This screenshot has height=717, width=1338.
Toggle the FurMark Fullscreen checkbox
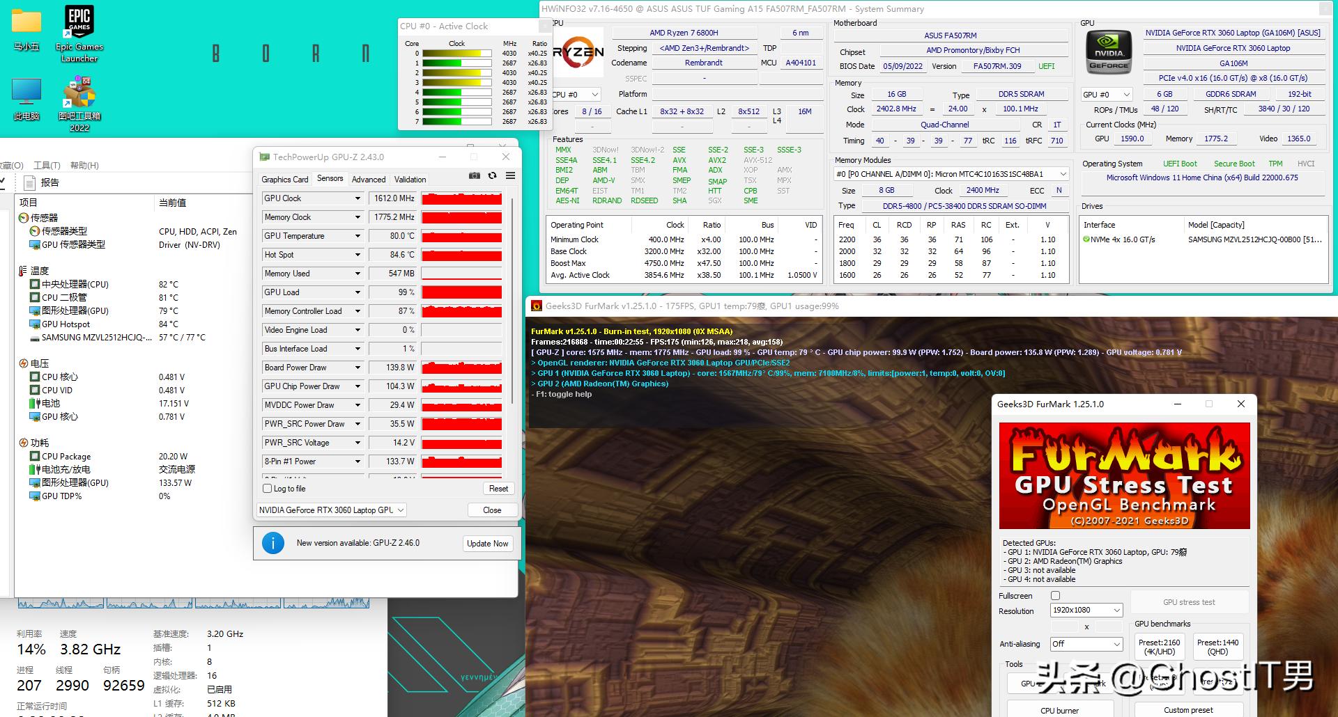(1055, 596)
